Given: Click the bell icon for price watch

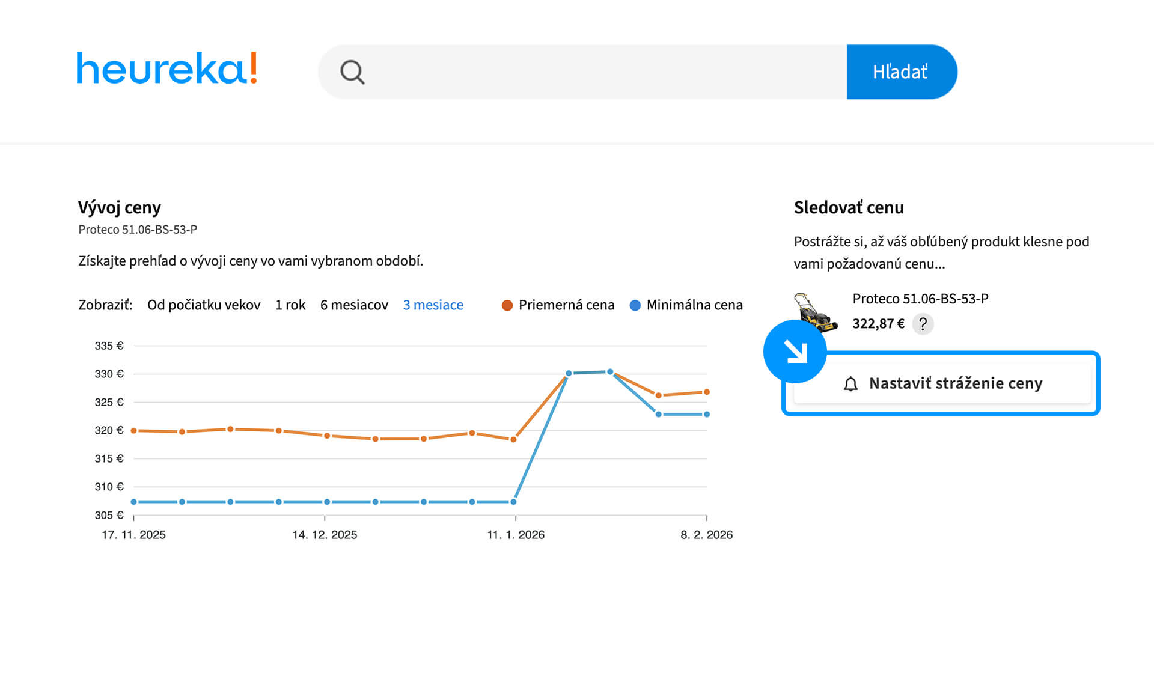Looking at the screenshot, I should click(850, 384).
